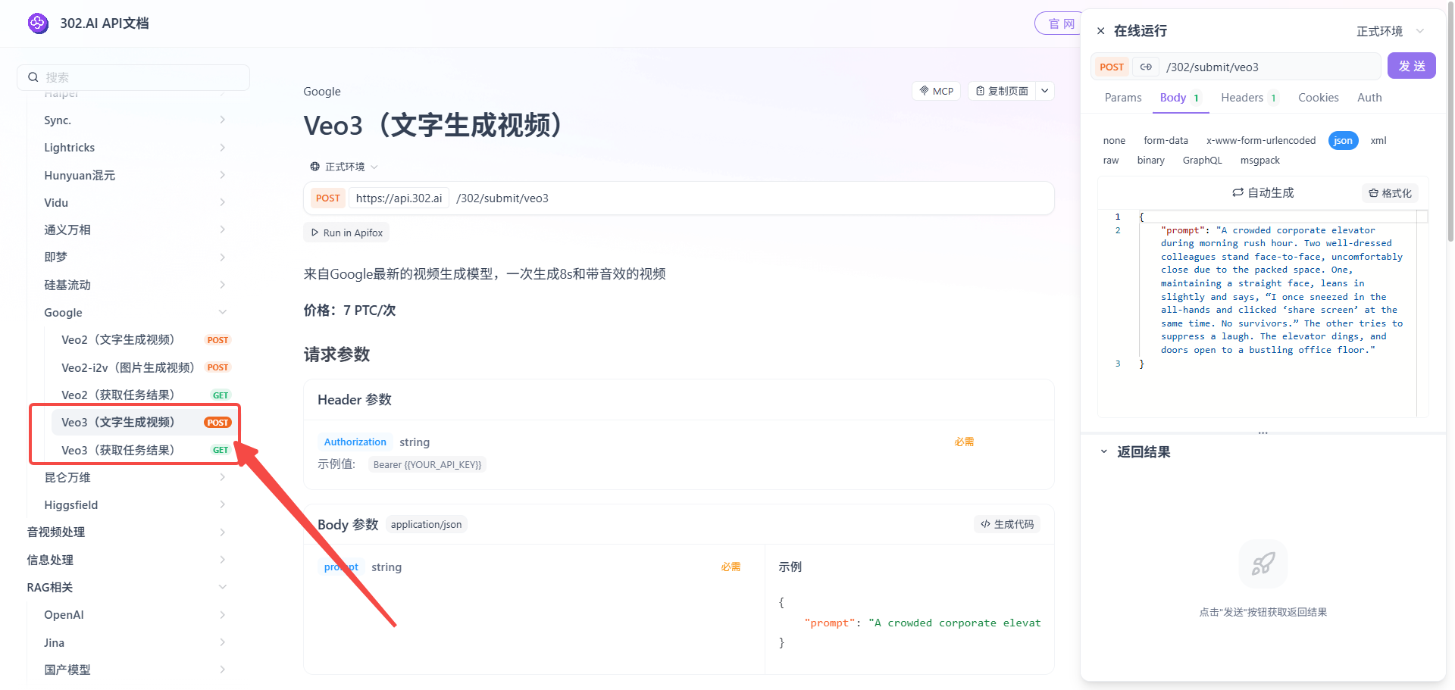The image size is (1455, 690).
Task: Open the Params tab
Action: tap(1122, 98)
